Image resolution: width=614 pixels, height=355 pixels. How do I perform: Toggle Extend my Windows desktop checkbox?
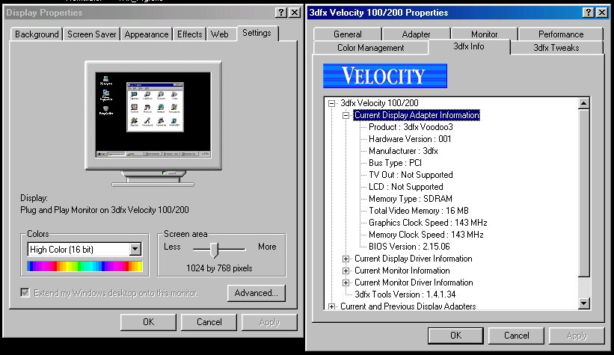(x=26, y=293)
